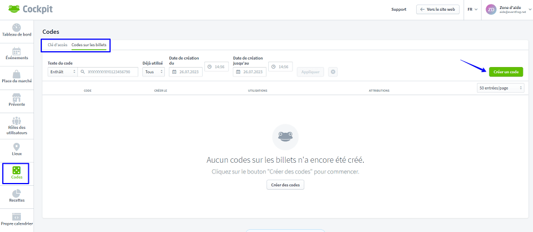Screen dimensions: 533x232
Task: Clear filters with the round X button
Action: (333, 72)
